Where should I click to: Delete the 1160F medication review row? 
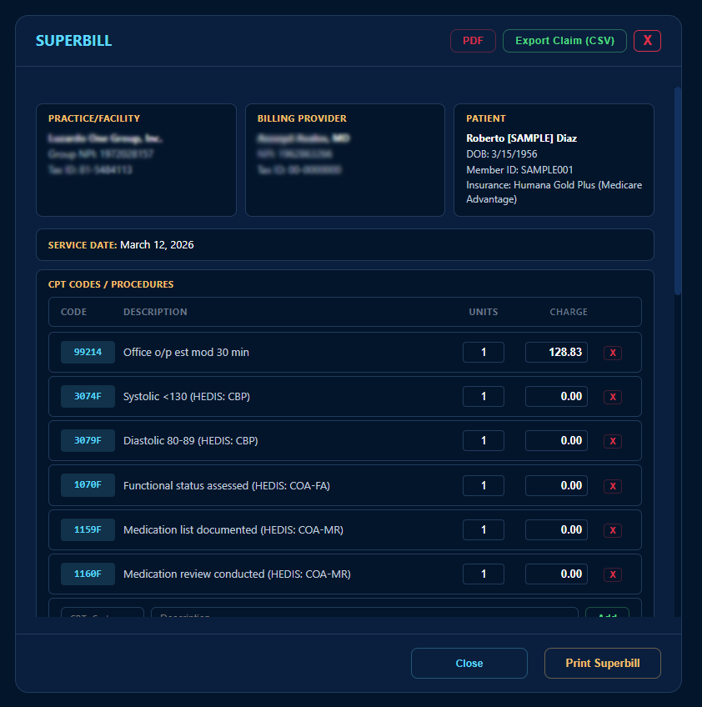(613, 574)
